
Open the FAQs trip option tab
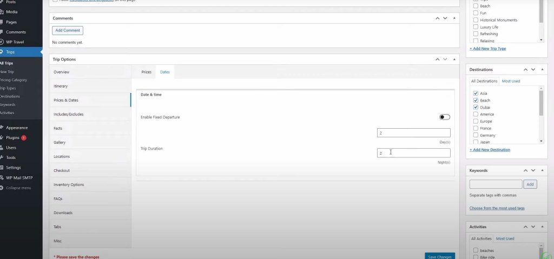(x=90, y=199)
